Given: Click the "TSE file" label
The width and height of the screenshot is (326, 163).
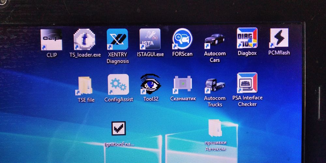Looking at the screenshot, I should pos(86,100).
